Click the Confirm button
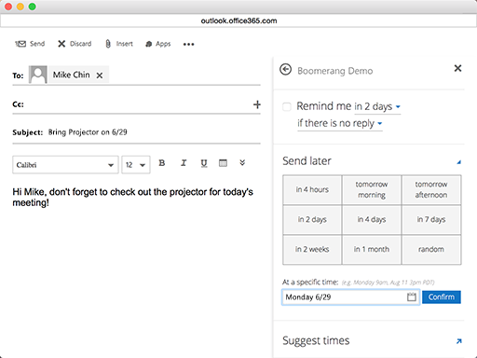 pos(442,297)
